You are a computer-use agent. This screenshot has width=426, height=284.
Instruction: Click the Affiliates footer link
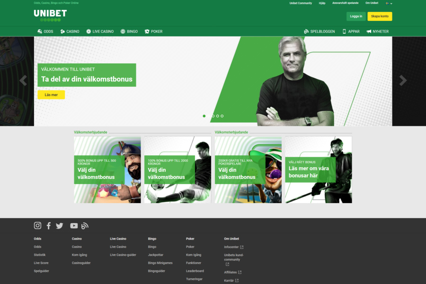(231, 272)
